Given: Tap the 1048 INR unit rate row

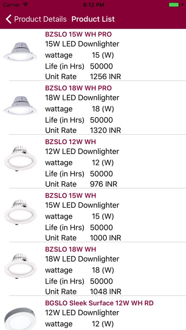Looking at the screenshot, I should click(83, 292).
